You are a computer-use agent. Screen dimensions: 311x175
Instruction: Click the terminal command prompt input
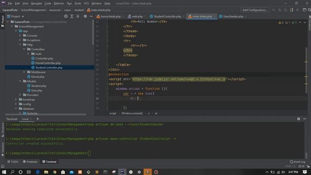(89, 153)
